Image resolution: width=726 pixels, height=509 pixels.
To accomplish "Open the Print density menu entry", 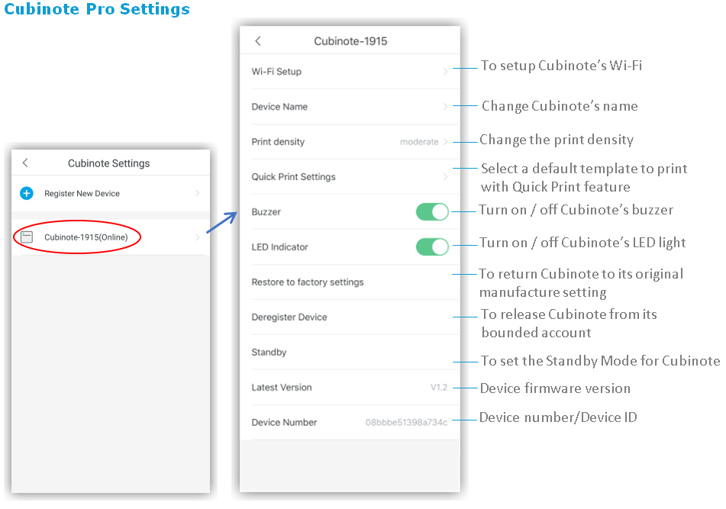I will (350, 142).
